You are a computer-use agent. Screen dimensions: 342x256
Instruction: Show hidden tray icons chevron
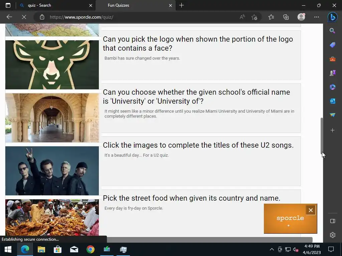[272, 249]
